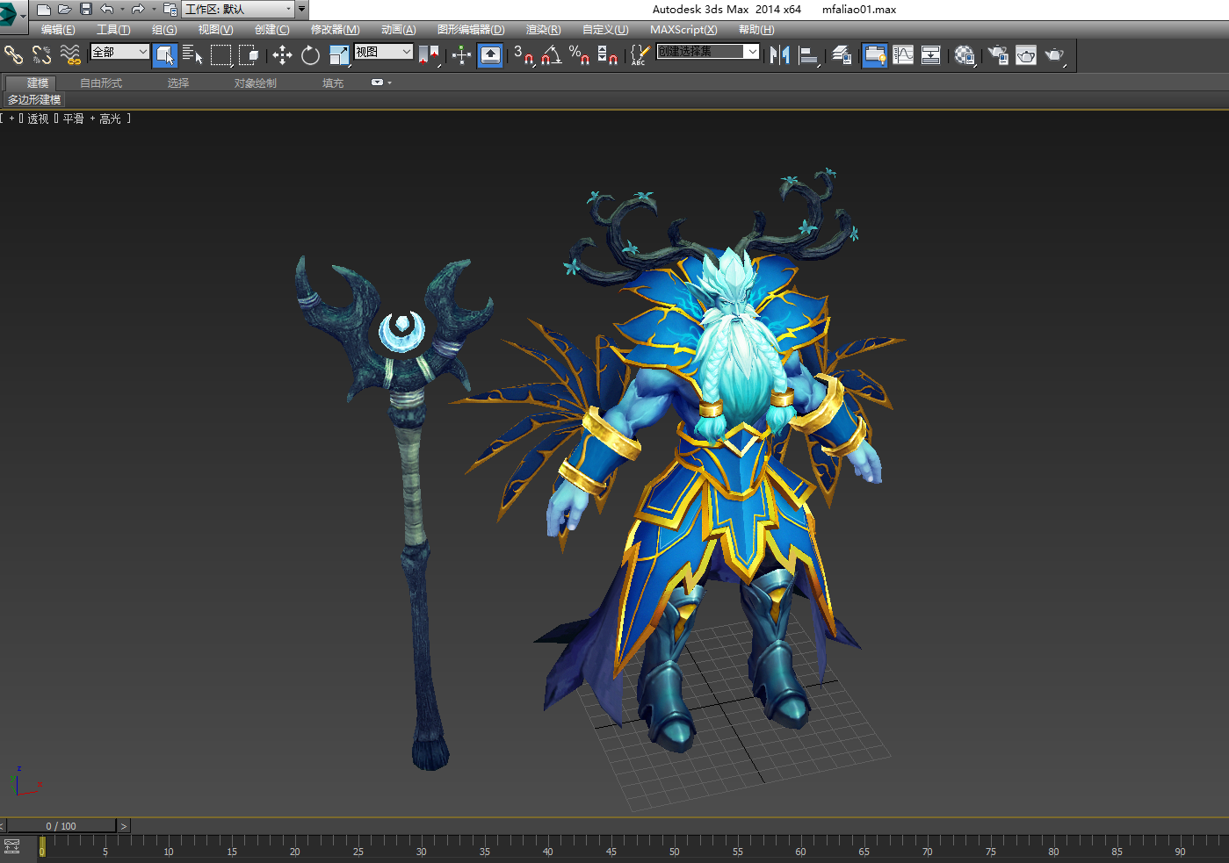Open the project folder icon in the quick access toolbar

(x=170, y=10)
